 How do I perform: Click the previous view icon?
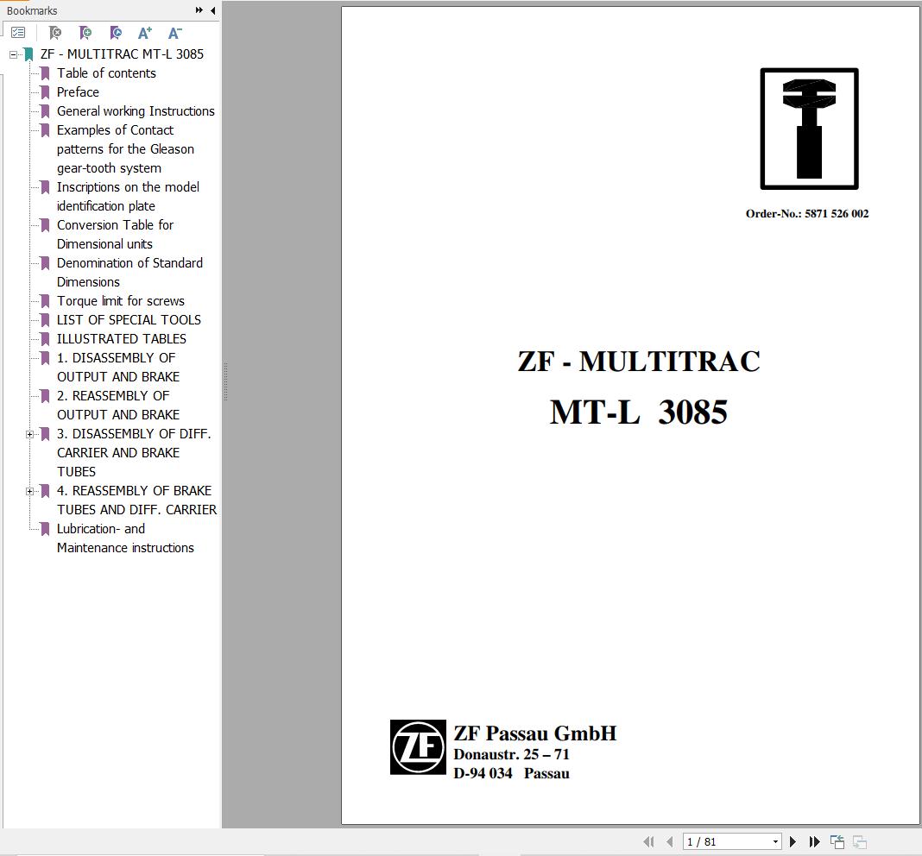[837, 841]
